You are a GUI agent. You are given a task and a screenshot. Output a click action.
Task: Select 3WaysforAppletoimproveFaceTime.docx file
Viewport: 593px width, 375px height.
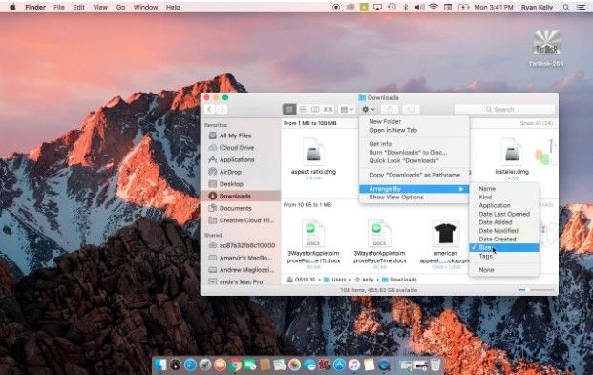tap(379, 242)
